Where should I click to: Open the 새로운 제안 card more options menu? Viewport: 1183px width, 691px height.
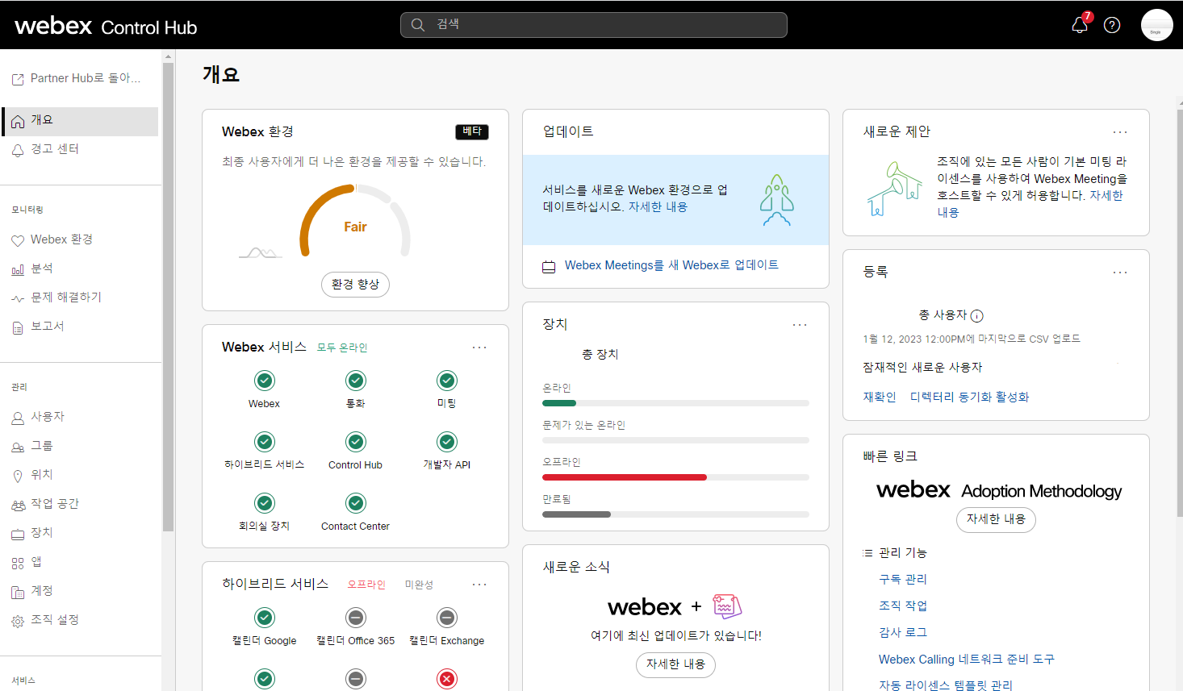(1120, 132)
